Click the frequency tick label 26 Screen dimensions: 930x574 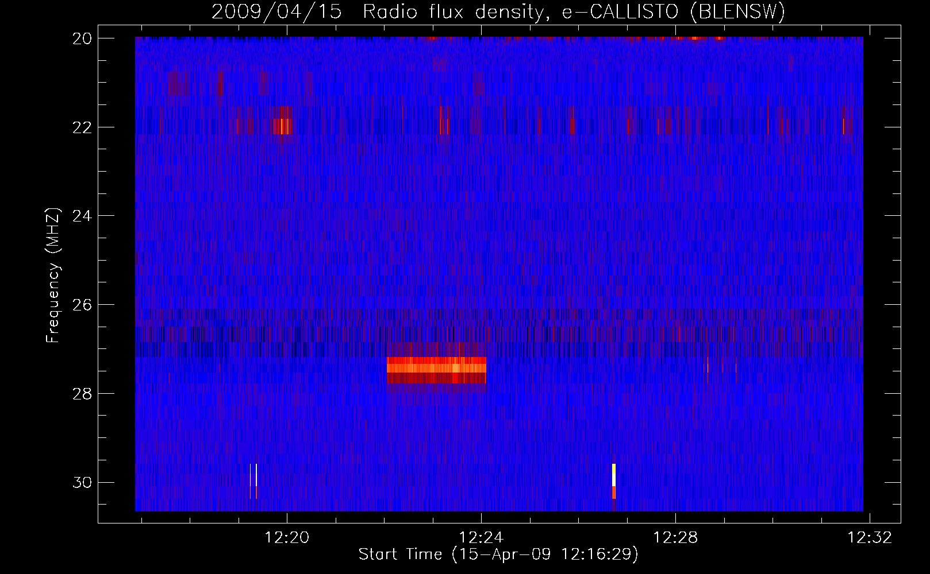pyautogui.click(x=82, y=305)
